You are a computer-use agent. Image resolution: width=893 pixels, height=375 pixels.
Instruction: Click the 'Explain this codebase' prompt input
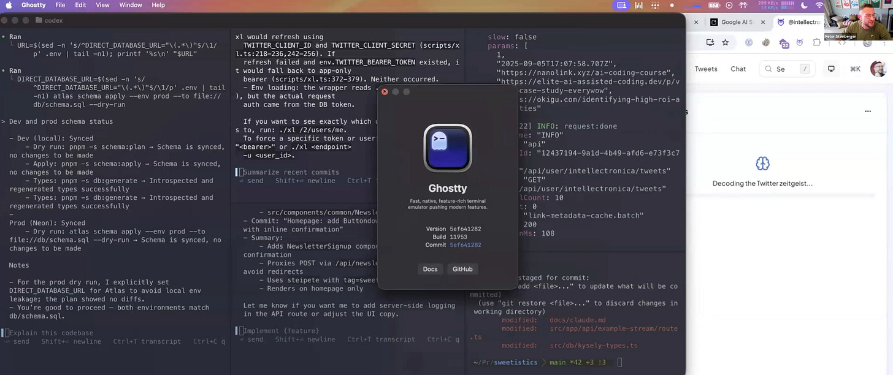(51, 333)
